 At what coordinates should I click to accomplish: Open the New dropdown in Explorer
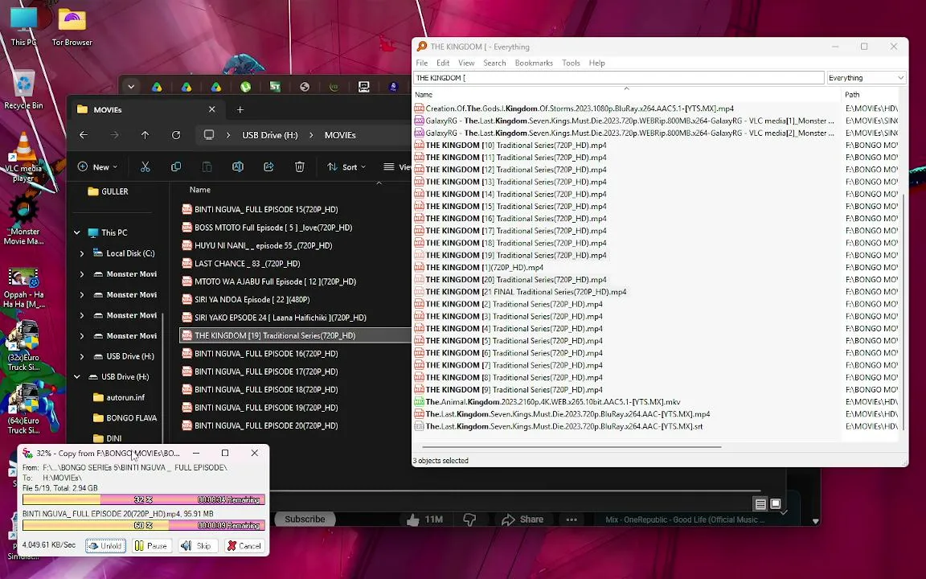pyautogui.click(x=97, y=167)
